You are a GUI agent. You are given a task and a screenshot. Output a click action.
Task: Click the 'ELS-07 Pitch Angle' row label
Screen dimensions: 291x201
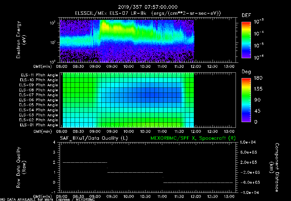[x=38, y=95]
